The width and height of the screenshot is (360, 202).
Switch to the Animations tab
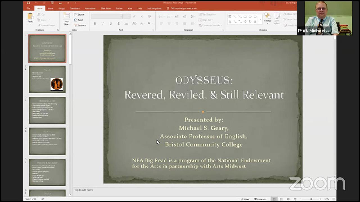tap(90, 8)
